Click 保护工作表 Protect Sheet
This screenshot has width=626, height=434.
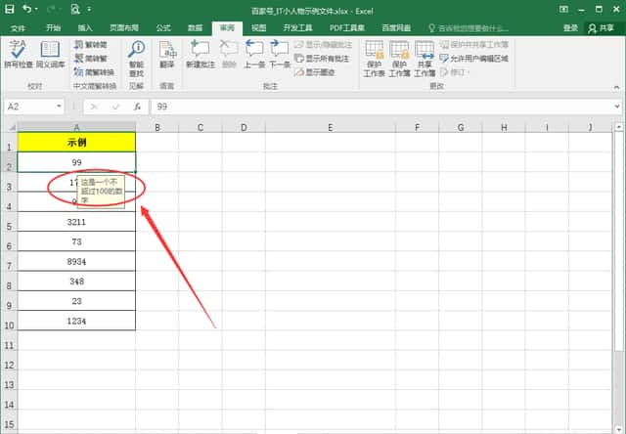tap(374, 59)
